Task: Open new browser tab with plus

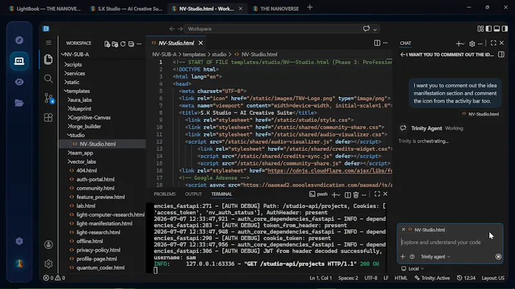Action: coord(310,8)
